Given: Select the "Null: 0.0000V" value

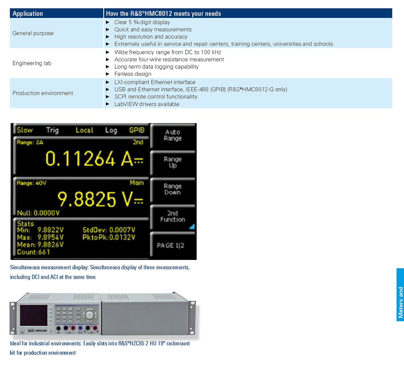Looking at the screenshot, I should point(38,213).
